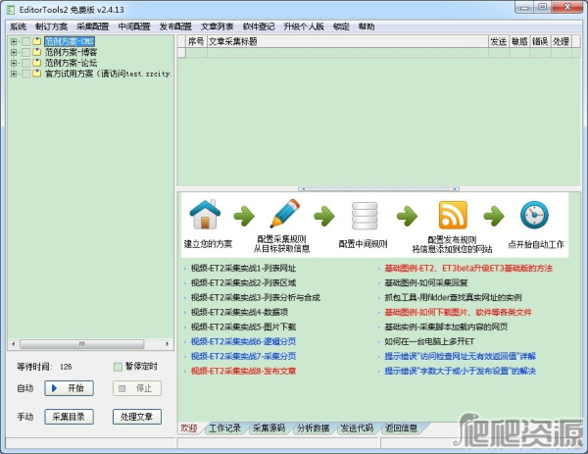Open the 升级个人版 menu
Screen dimensions: 588x454
tap(304, 26)
